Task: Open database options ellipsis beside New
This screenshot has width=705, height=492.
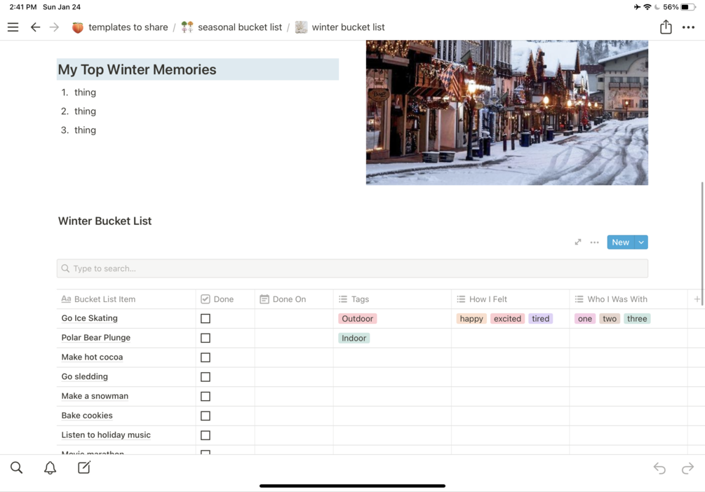Action: point(594,242)
